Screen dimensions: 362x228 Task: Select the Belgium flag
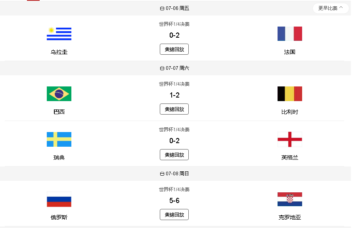coord(290,94)
